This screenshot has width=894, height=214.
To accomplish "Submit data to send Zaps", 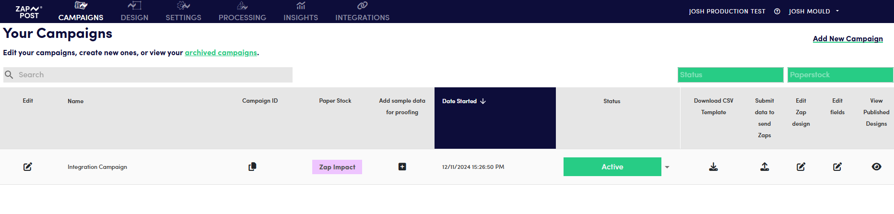I will coord(765,166).
